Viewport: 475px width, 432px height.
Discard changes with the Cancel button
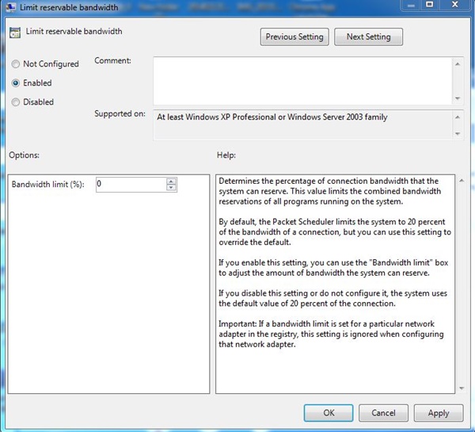(x=383, y=413)
